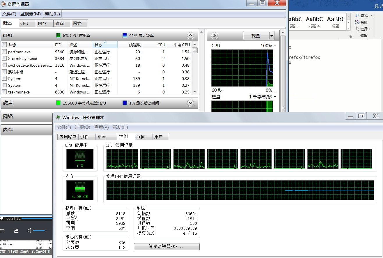Click the Resource Monitor title bar icon
383x258 pixels.
coord(4,4)
